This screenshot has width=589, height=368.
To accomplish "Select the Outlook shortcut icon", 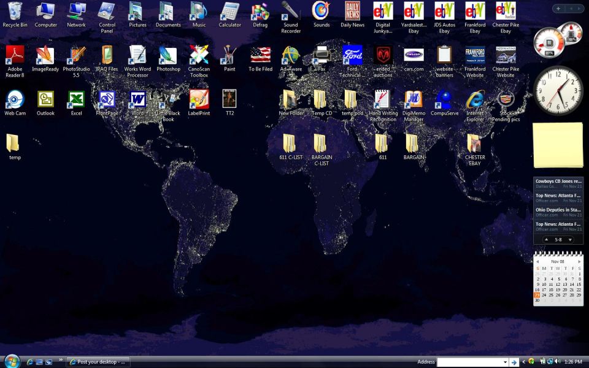I will click(45, 99).
